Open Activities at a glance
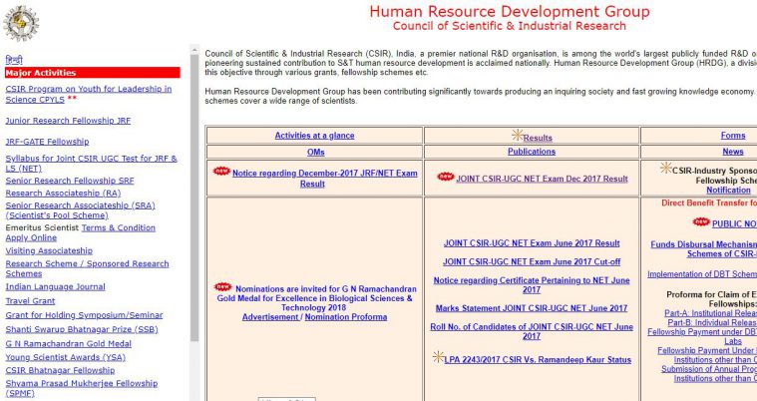The image size is (757, 401). (314, 136)
